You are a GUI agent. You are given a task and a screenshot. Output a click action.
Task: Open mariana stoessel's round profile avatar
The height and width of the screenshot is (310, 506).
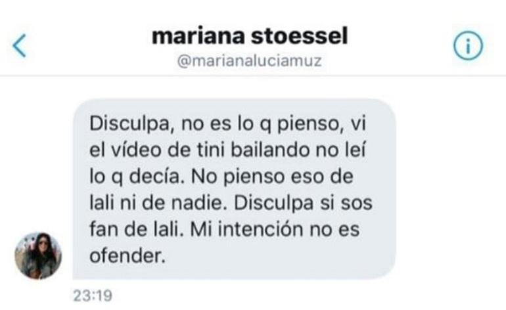38,255
